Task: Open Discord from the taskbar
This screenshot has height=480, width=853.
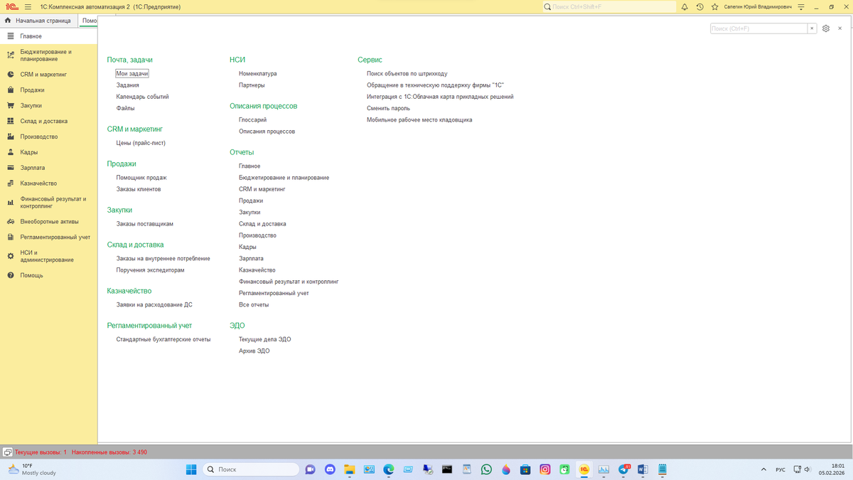Action: point(330,469)
